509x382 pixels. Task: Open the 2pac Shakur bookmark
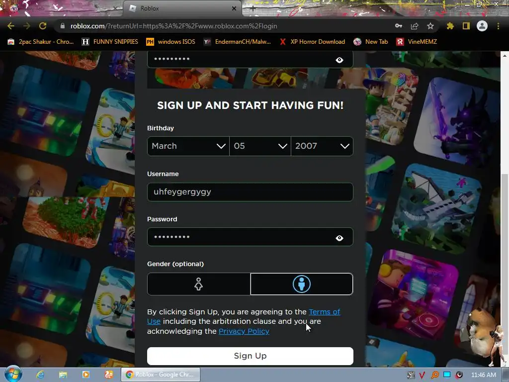point(41,42)
